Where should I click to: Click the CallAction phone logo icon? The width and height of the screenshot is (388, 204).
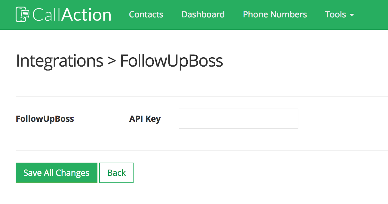(23, 14)
